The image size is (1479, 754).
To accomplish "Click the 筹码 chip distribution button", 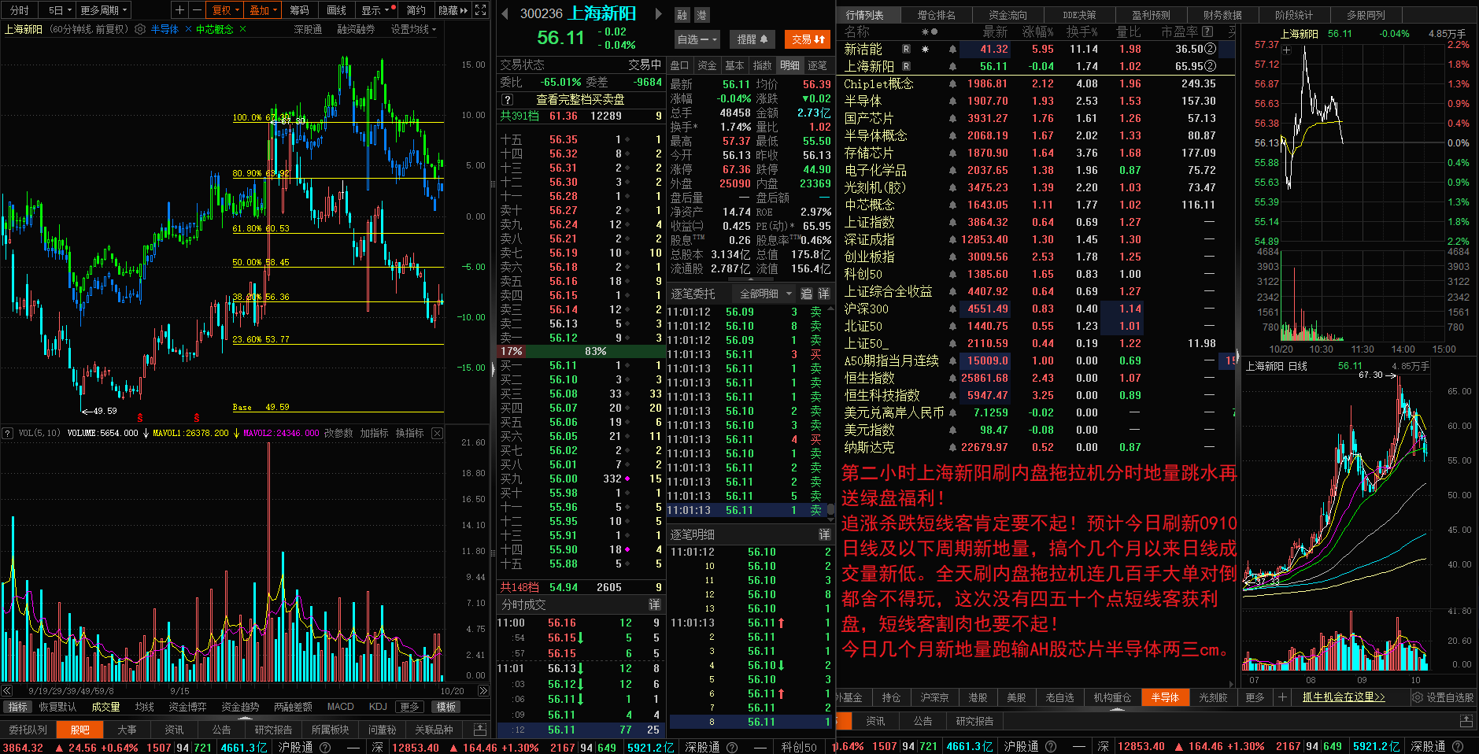I will 299,10.
